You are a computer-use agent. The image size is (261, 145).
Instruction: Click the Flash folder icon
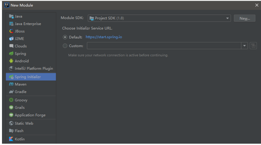click(11, 131)
